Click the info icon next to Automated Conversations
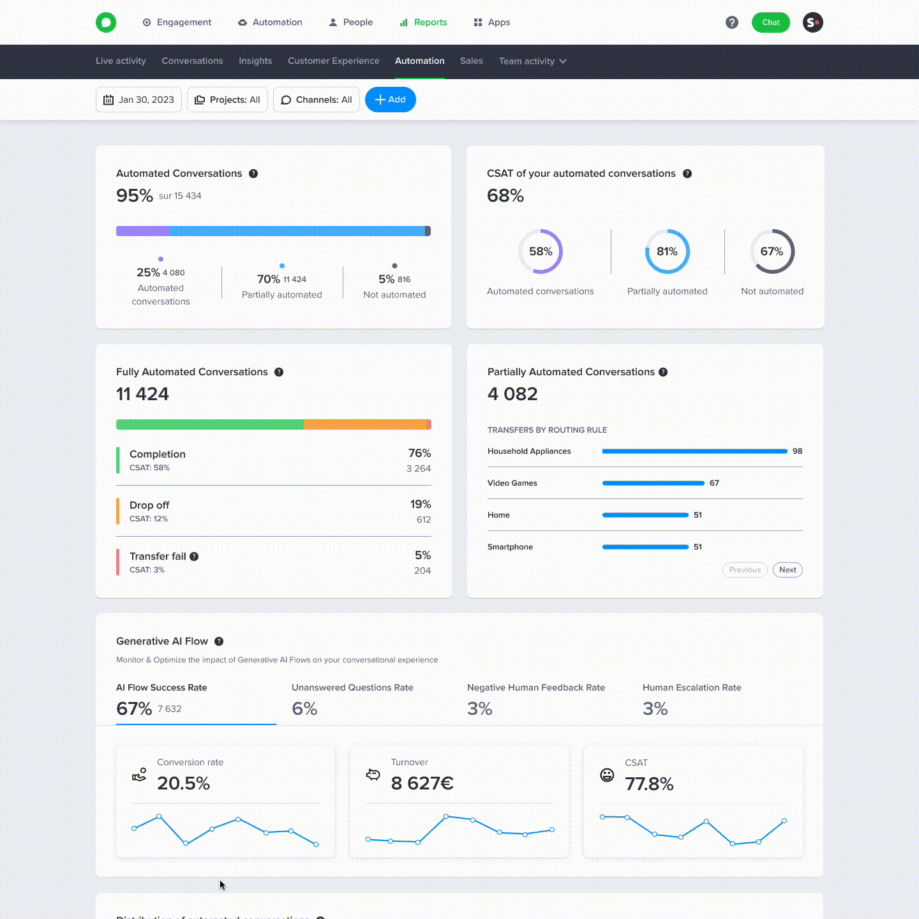 [253, 174]
